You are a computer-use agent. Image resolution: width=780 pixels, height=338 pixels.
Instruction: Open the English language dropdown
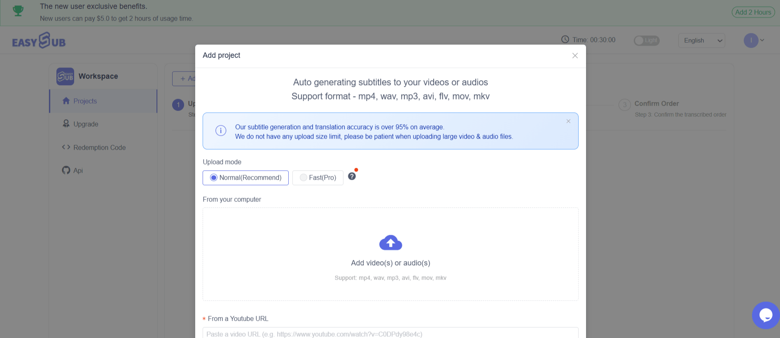click(702, 40)
